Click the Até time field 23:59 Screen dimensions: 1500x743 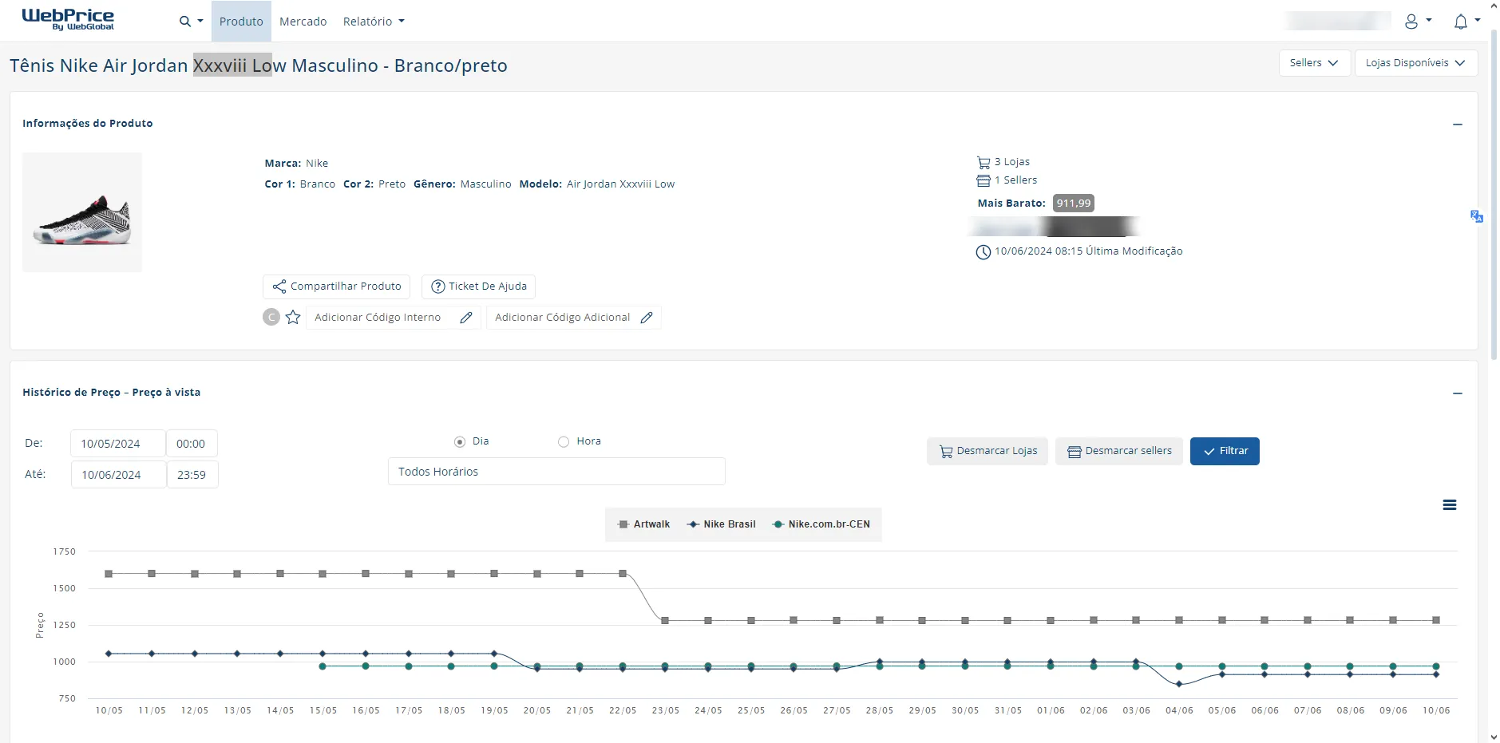(192, 475)
